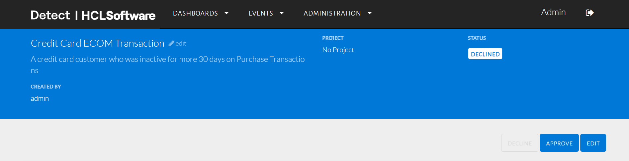Click the STATUS label heading
This screenshot has height=161, width=629.
coord(477,38)
